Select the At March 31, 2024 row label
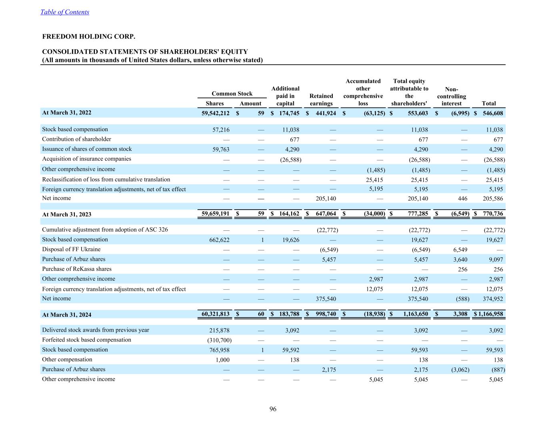Screen dimensions: 546x422 67,315
